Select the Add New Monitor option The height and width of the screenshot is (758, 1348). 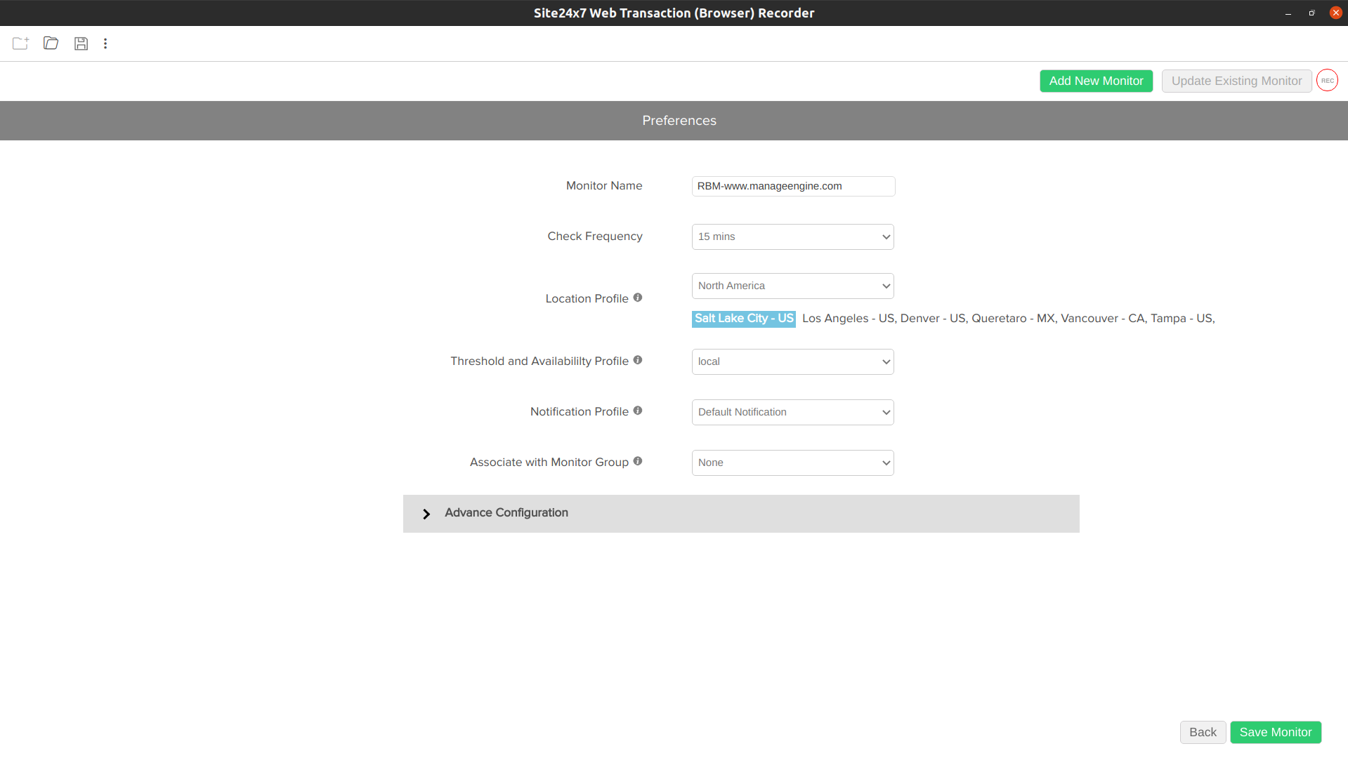[x=1096, y=81]
